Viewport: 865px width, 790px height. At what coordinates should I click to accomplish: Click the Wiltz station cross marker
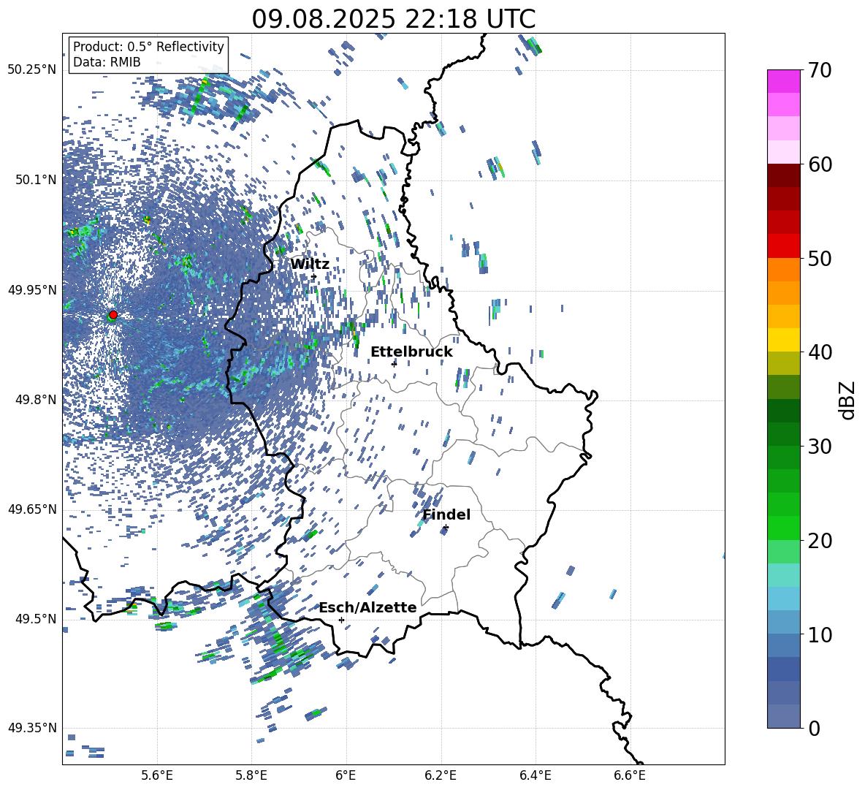(313, 277)
